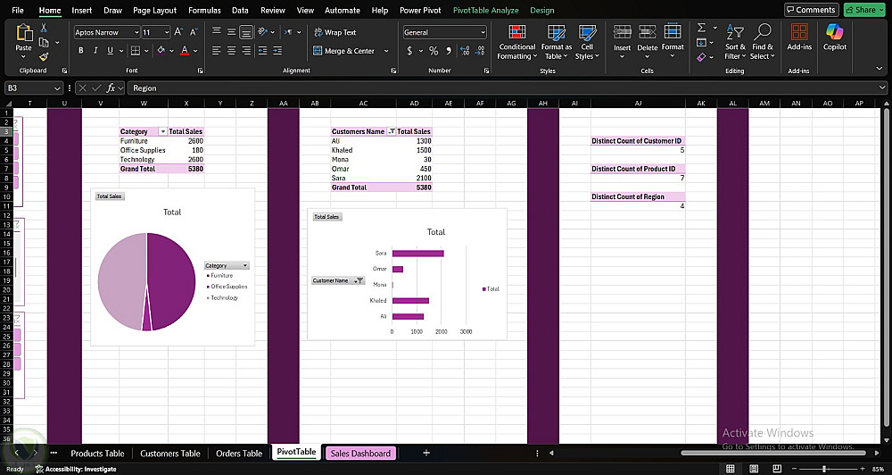Click the Paste icon

24,33
